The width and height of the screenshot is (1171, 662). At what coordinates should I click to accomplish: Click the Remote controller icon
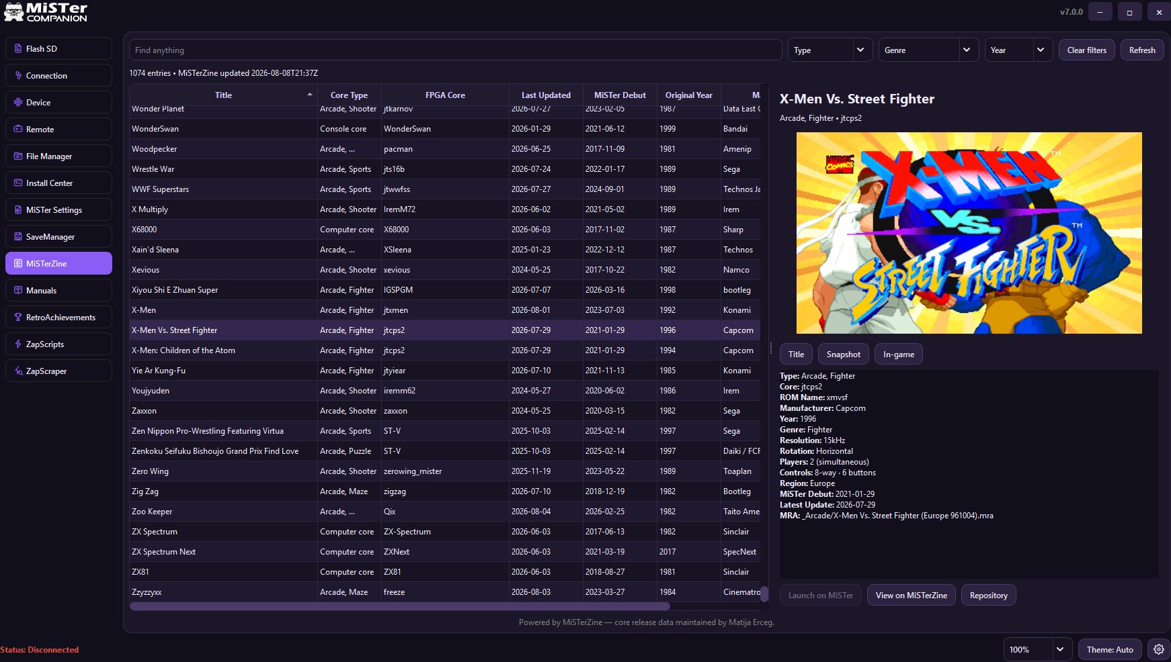pos(18,130)
